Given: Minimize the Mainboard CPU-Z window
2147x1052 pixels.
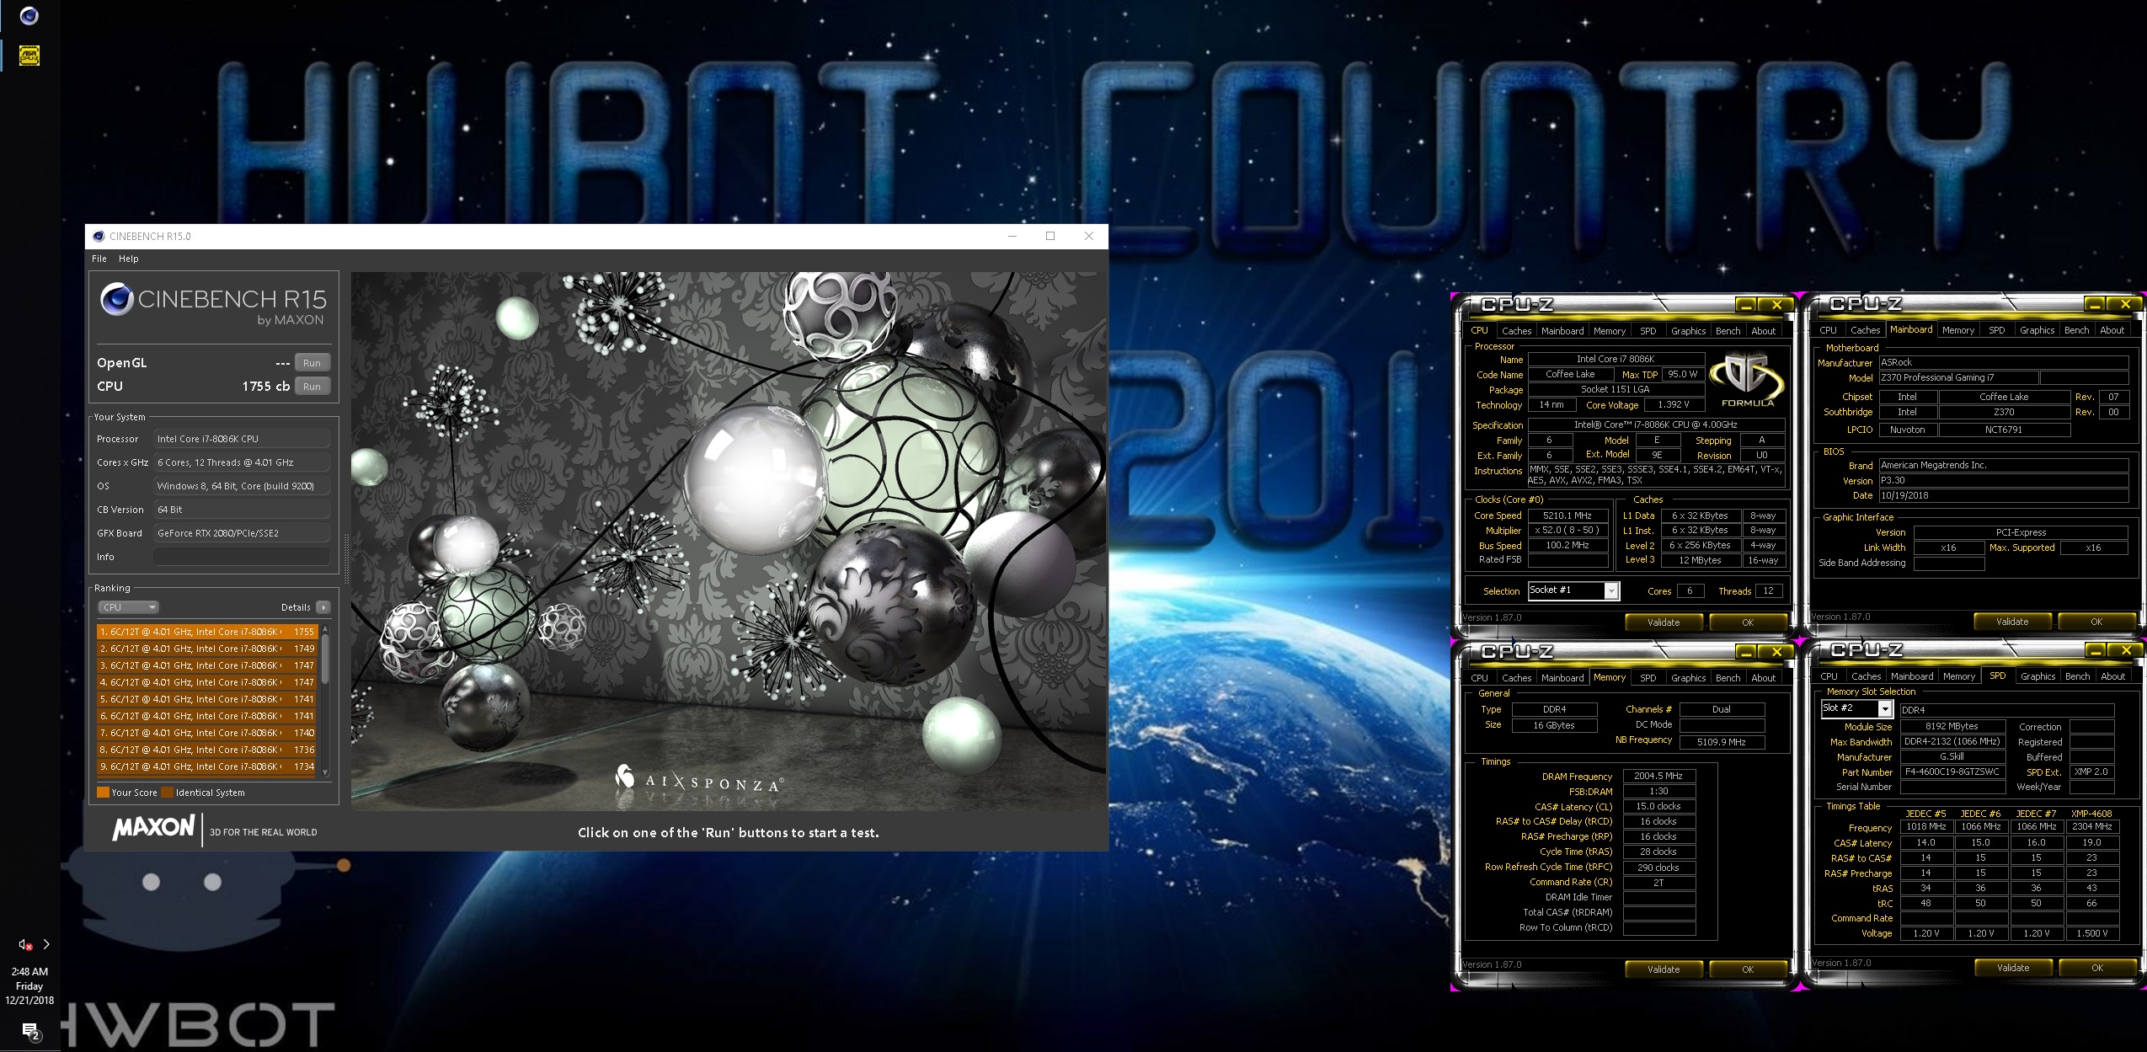Looking at the screenshot, I should coord(2094,304).
